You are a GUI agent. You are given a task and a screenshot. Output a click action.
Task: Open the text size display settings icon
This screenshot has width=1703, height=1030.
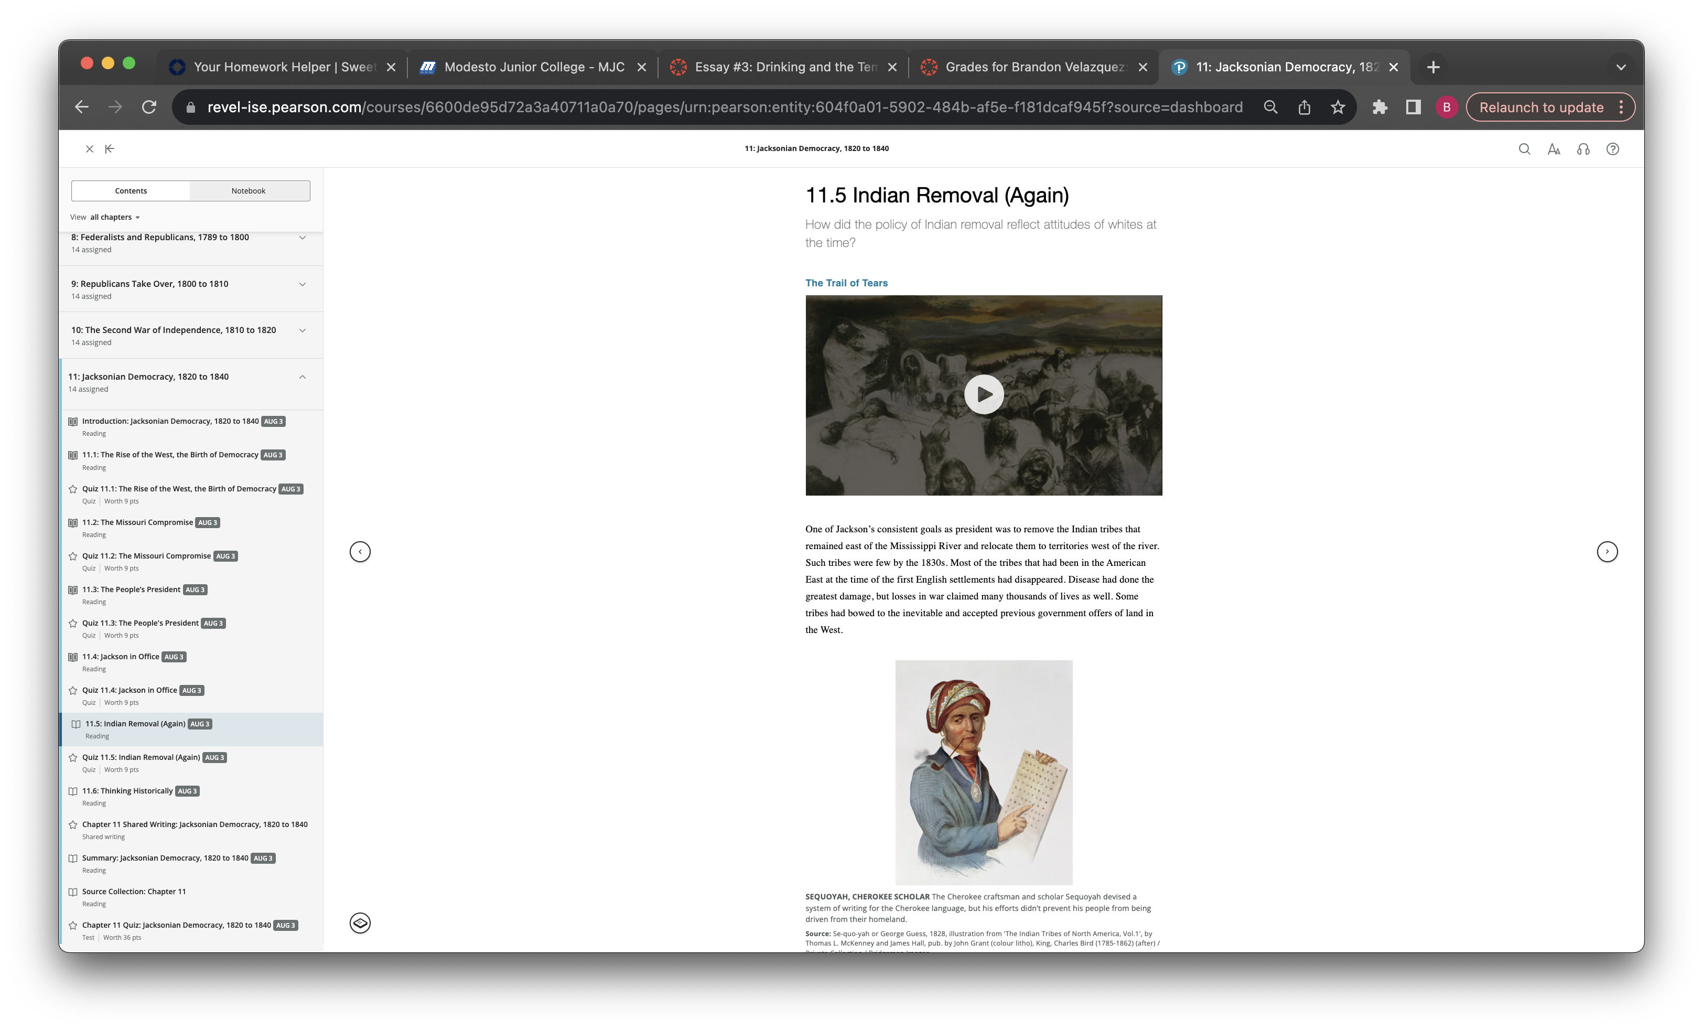coord(1554,148)
